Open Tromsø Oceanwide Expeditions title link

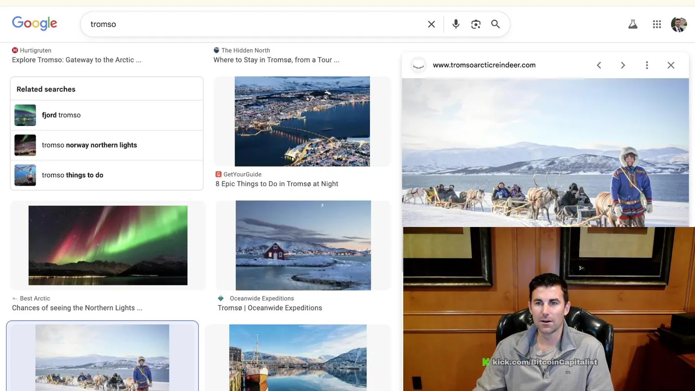(x=270, y=308)
